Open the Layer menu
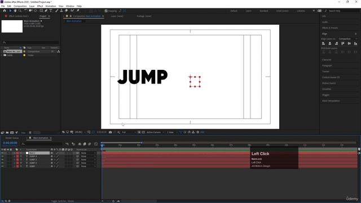Viewport: 361px width, 203px height. pos(32,6)
